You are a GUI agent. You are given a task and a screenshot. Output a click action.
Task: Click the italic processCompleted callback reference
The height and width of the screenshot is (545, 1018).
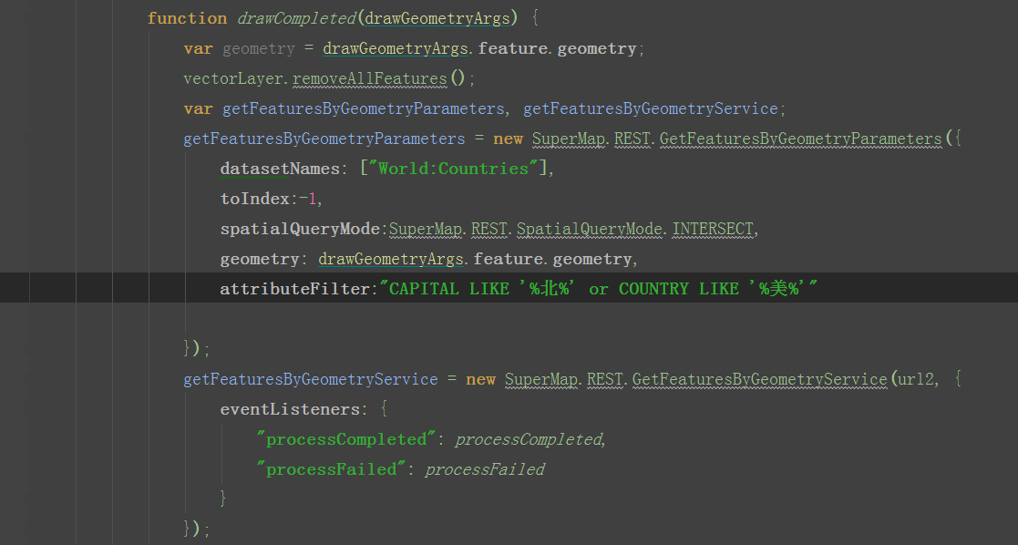click(x=529, y=440)
